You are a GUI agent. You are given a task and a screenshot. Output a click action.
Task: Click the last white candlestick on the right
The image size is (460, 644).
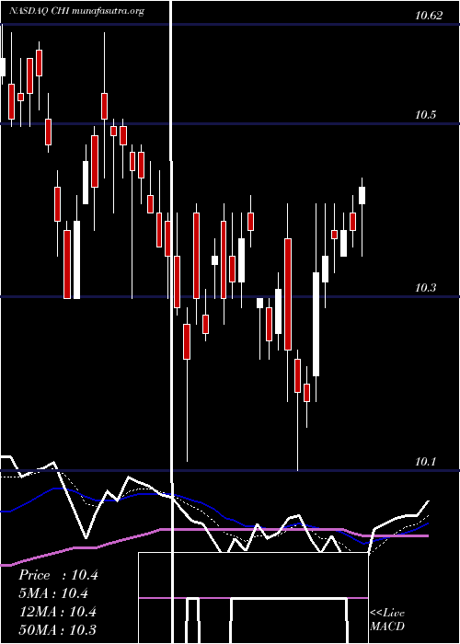pyautogui.click(x=362, y=195)
